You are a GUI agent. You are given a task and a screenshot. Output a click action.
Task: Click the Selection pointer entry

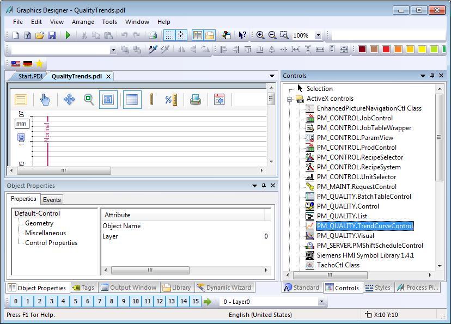[319, 89]
